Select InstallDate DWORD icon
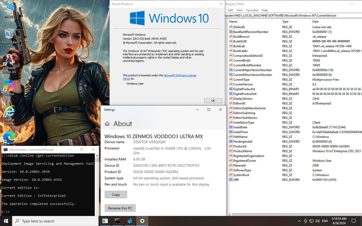Viewport: 362px width, 226px height. tap(230, 127)
